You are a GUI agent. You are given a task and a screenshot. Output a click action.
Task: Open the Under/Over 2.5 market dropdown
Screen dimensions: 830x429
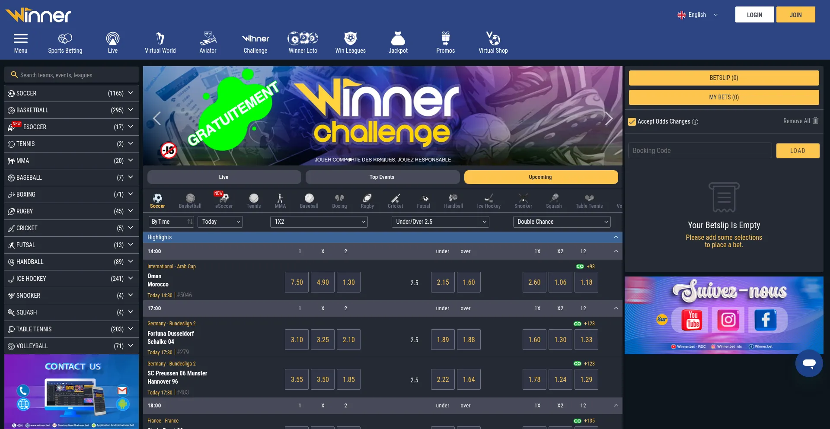click(440, 222)
